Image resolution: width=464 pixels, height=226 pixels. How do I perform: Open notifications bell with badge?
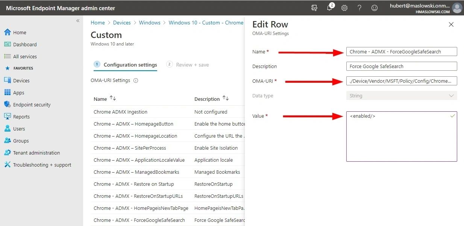coord(330,7)
